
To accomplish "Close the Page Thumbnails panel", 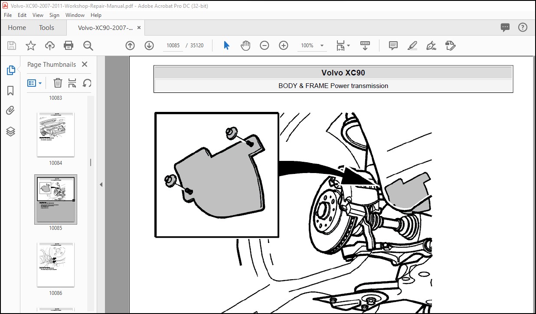I will (85, 64).
